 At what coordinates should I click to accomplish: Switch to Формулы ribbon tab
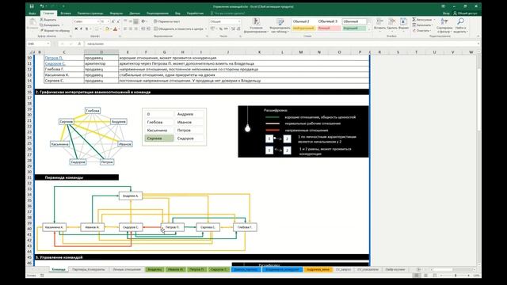pyautogui.click(x=116, y=13)
